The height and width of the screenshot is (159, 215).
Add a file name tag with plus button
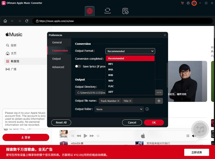159,101
